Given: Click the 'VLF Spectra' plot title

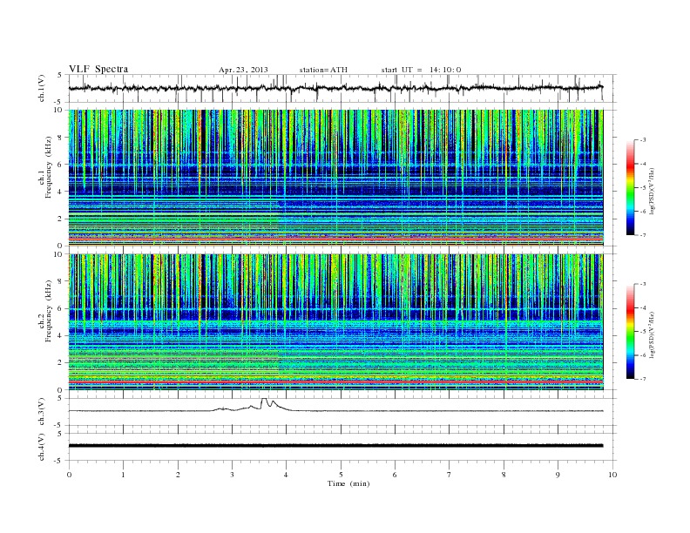Looking at the screenshot, I should (98, 69).
